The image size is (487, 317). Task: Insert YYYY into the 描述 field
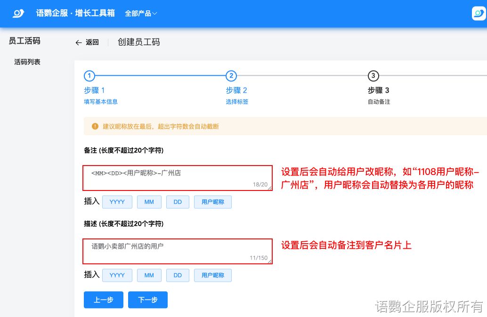coord(117,275)
